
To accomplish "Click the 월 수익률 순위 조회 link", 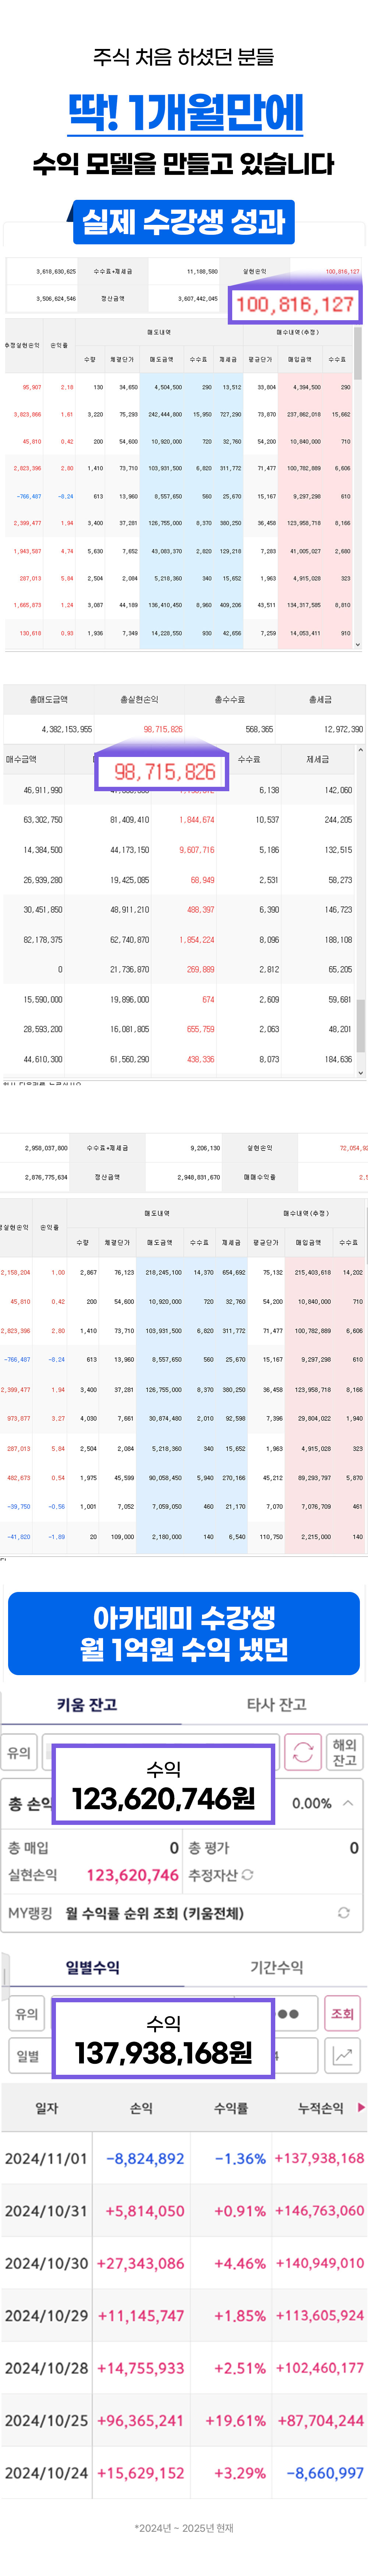I will (154, 1912).
